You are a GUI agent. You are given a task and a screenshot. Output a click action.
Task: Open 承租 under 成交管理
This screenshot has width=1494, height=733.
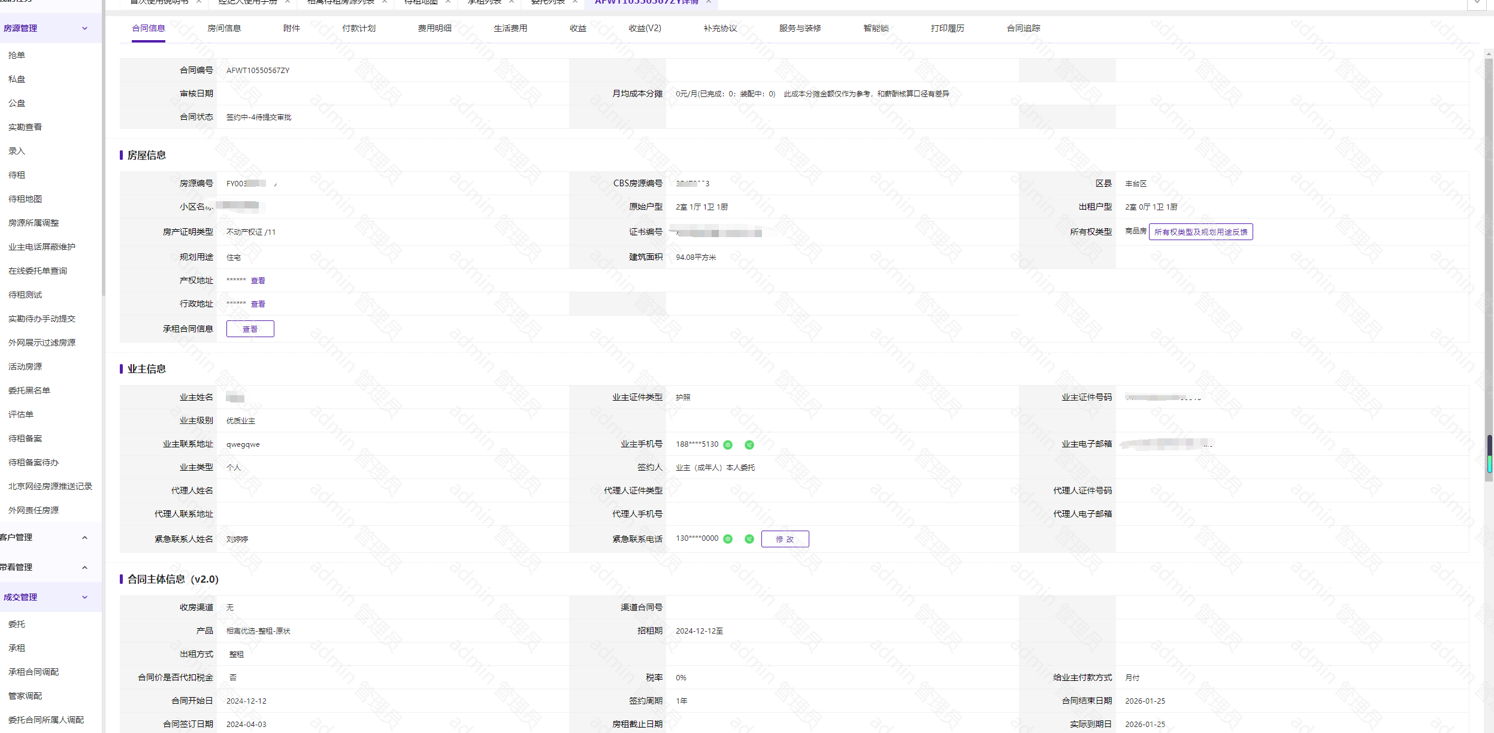tap(17, 648)
